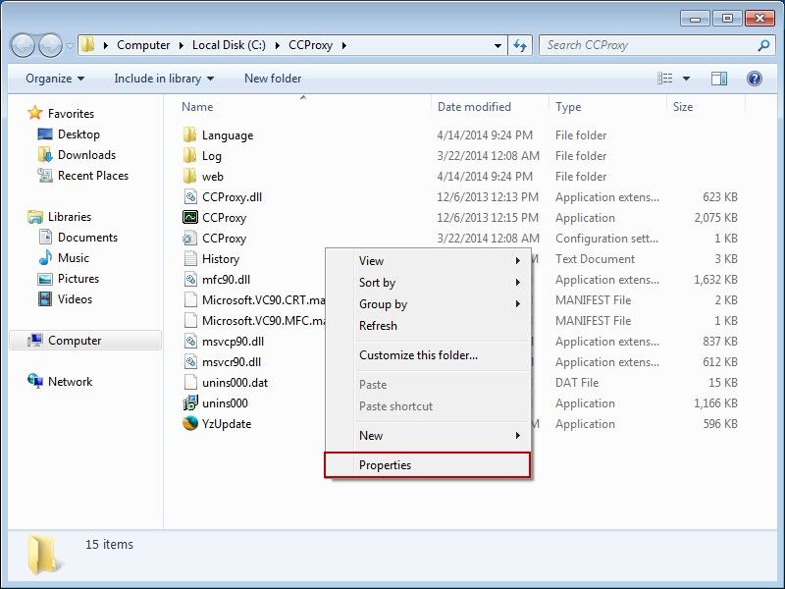Select Properties in the context menu
This screenshot has height=589, width=785.
point(428,464)
